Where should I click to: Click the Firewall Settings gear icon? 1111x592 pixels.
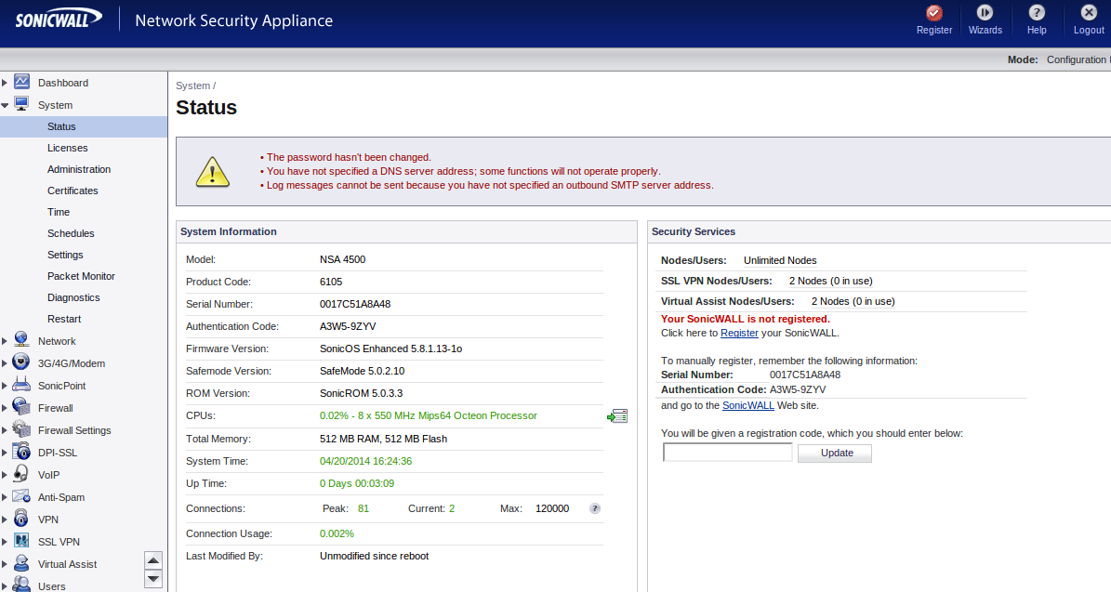pos(22,429)
